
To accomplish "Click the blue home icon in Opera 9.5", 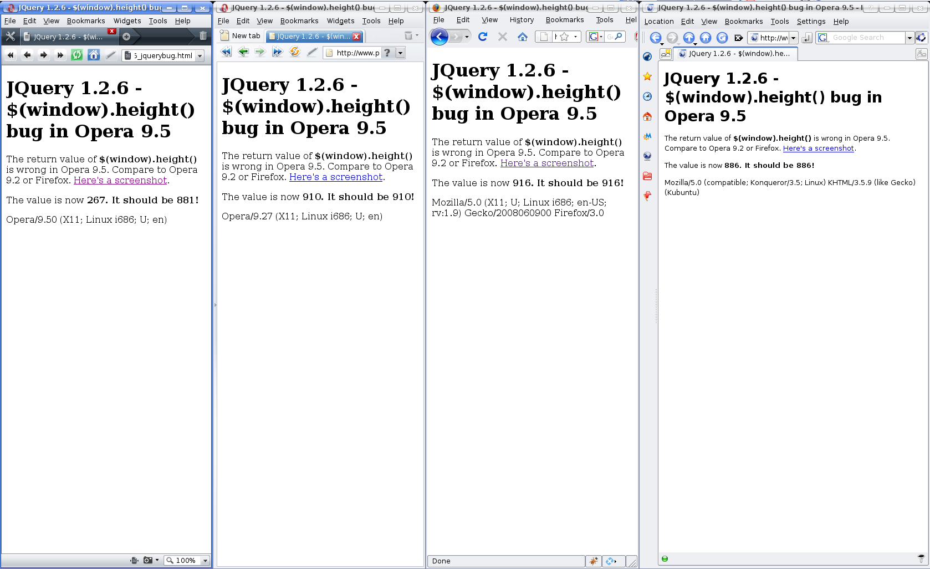I will tap(94, 55).
